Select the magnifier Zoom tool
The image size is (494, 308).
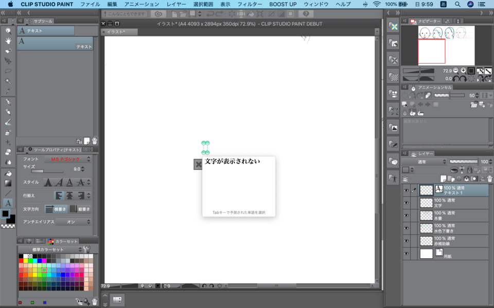8,31
